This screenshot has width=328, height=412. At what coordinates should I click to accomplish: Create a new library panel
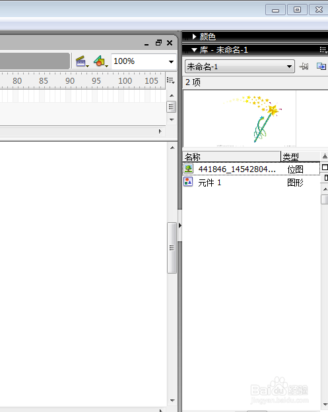coord(321,66)
